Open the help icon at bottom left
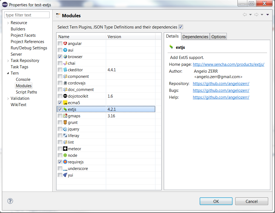This screenshot has height=213, width=275. 10,201
